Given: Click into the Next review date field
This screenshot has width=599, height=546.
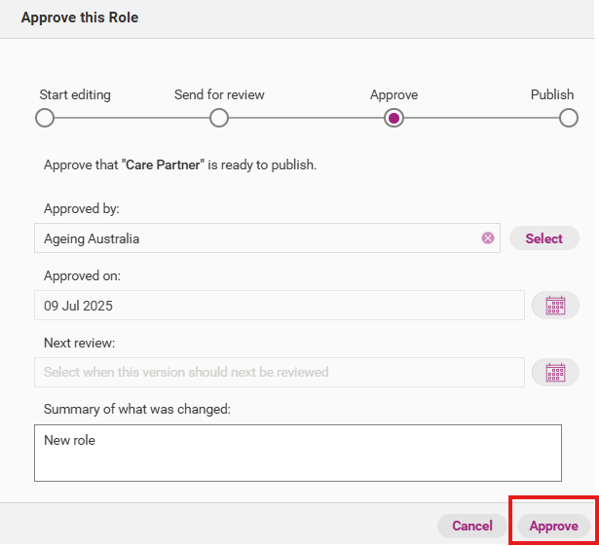Looking at the screenshot, I should tap(278, 372).
